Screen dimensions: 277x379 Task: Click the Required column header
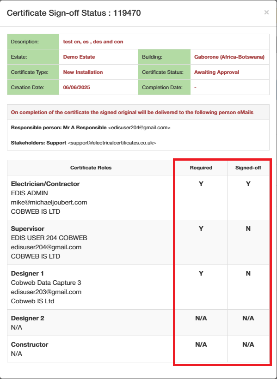coord(201,168)
